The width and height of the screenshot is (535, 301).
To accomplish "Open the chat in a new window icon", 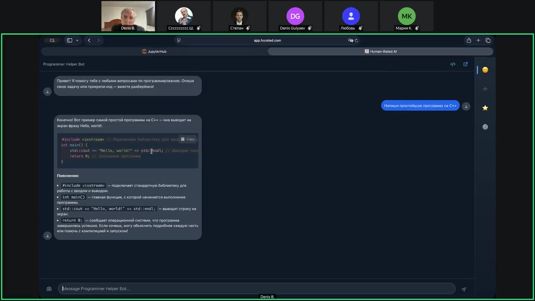I will point(465,64).
